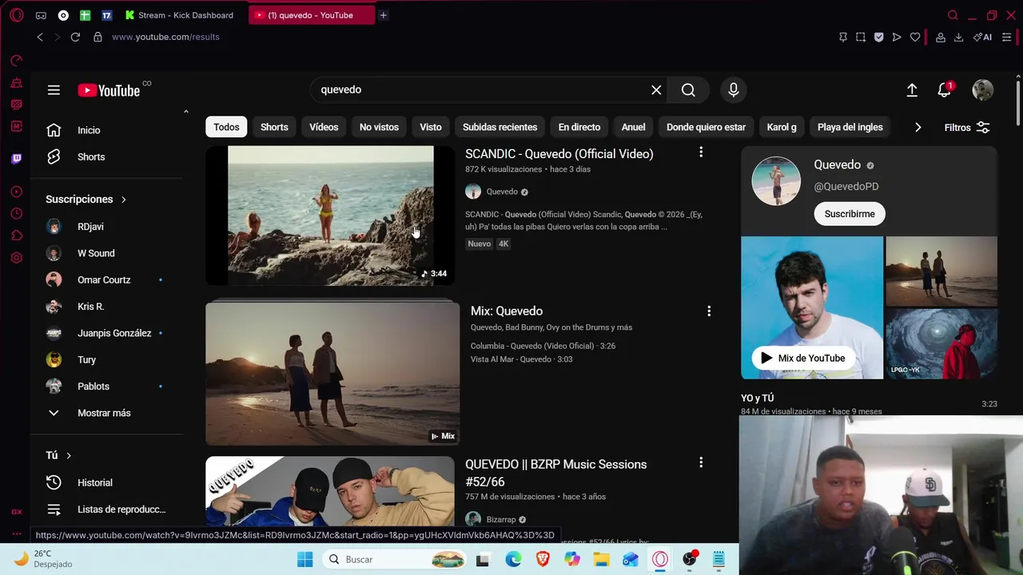Reload the current page
This screenshot has height=575, width=1023.
(75, 37)
